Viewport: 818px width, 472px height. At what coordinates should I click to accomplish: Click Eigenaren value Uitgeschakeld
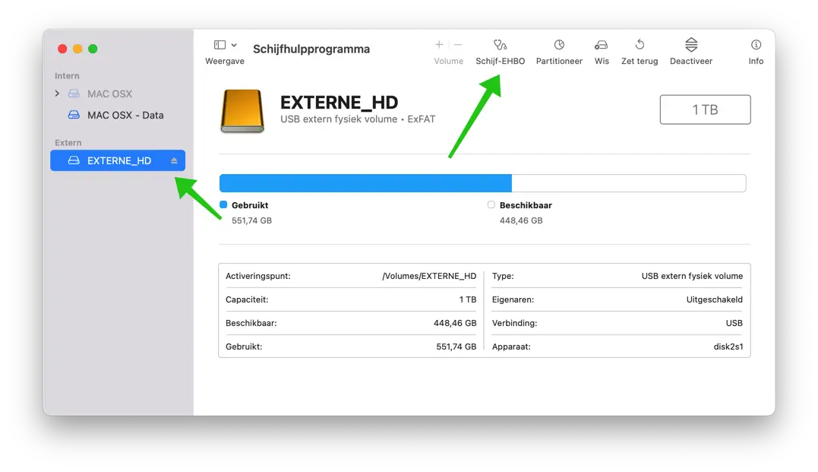714,299
